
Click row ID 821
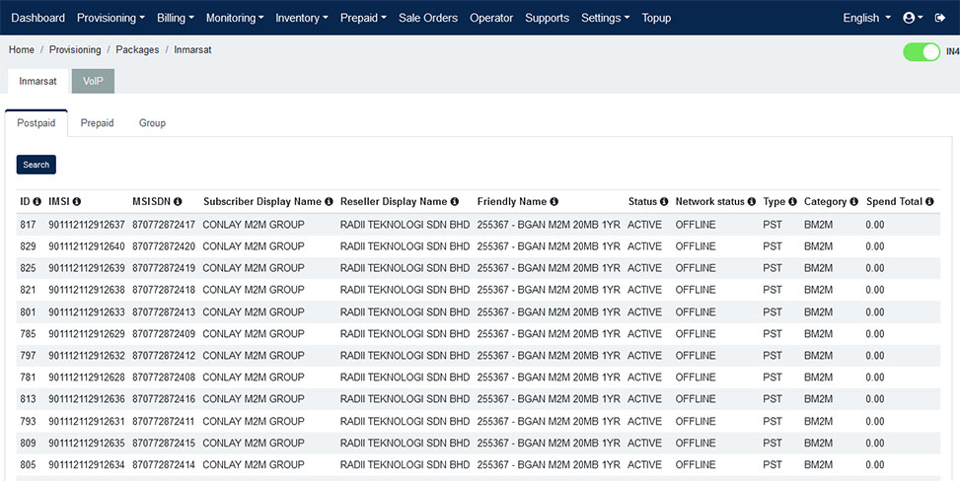click(29, 290)
